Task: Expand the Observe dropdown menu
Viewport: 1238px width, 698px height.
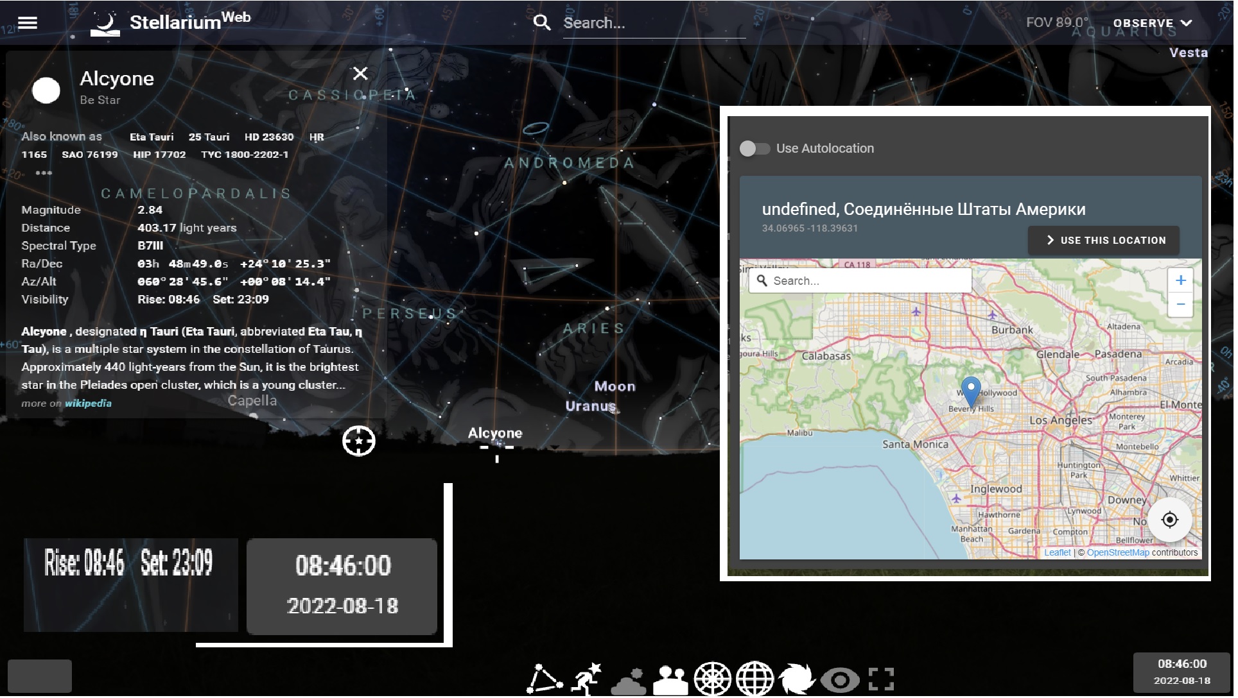Action: pos(1153,23)
